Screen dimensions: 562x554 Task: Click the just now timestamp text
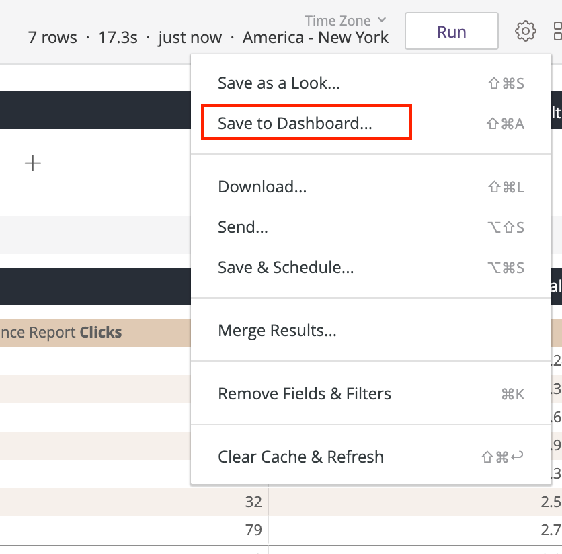tap(190, 37)
